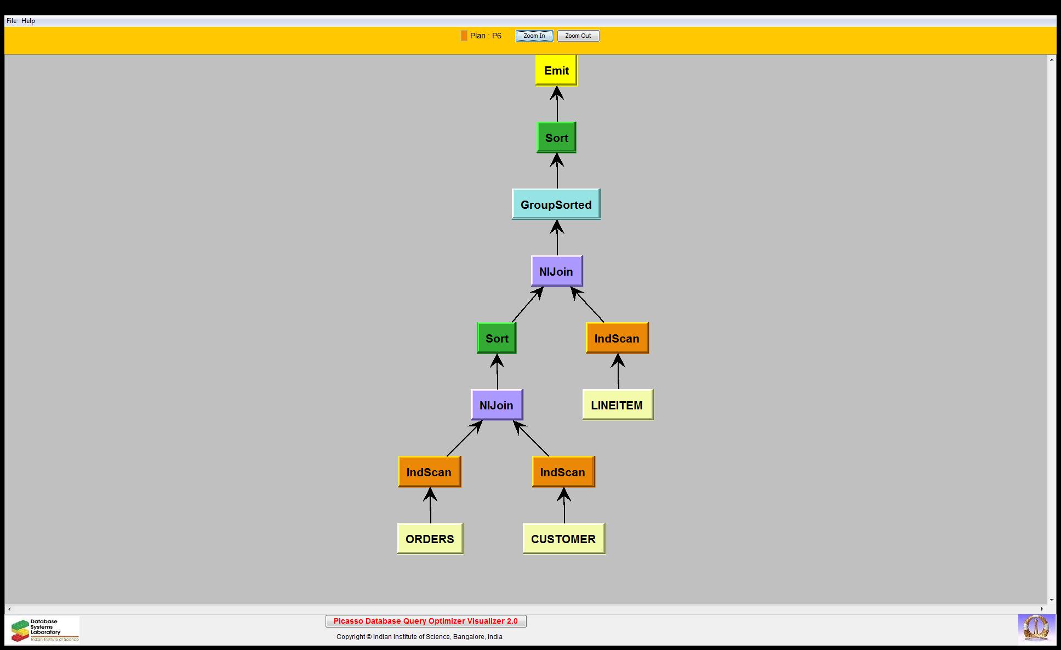This screenshot has height=650, width=1061.
Task: Open the Help menu
Action: (28, 21)
